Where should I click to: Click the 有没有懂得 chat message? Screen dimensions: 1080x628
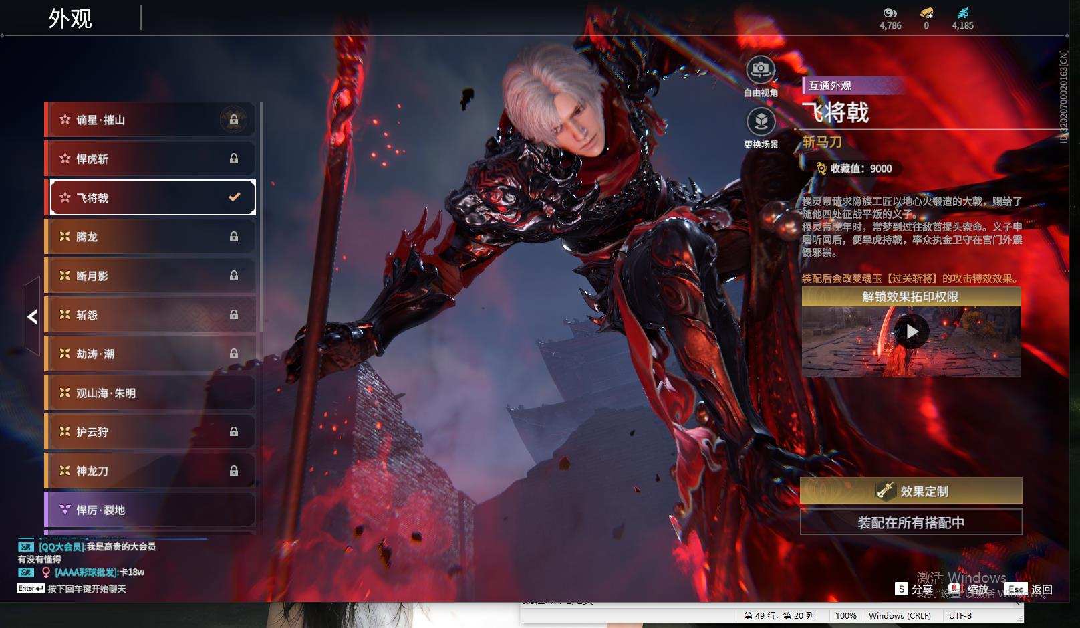click(x=39, y=559)
